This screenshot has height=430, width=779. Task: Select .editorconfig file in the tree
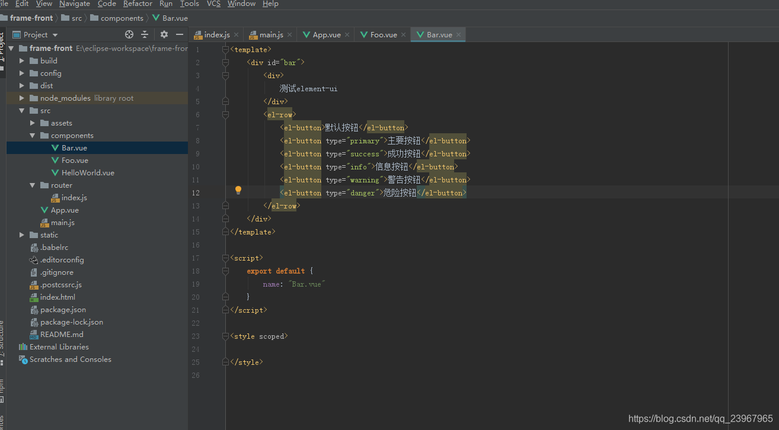tap(62, 260)
